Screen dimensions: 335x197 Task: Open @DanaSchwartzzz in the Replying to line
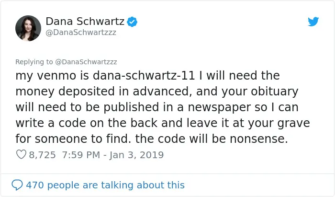[86, 62]
